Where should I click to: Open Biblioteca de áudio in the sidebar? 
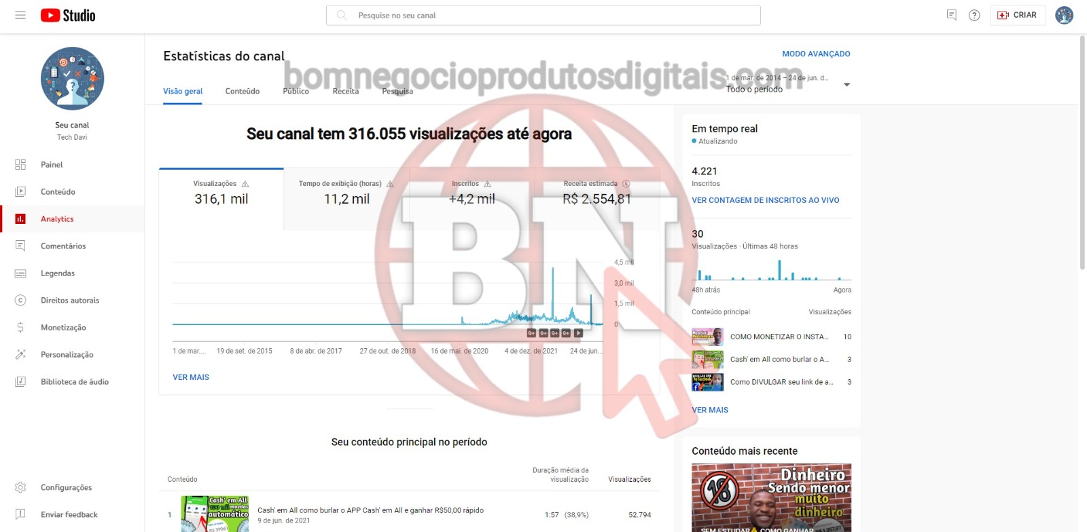[74, 382]
